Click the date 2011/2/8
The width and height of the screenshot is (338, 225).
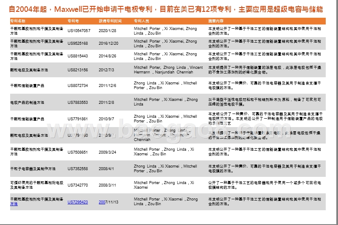[x=106, y=102]
